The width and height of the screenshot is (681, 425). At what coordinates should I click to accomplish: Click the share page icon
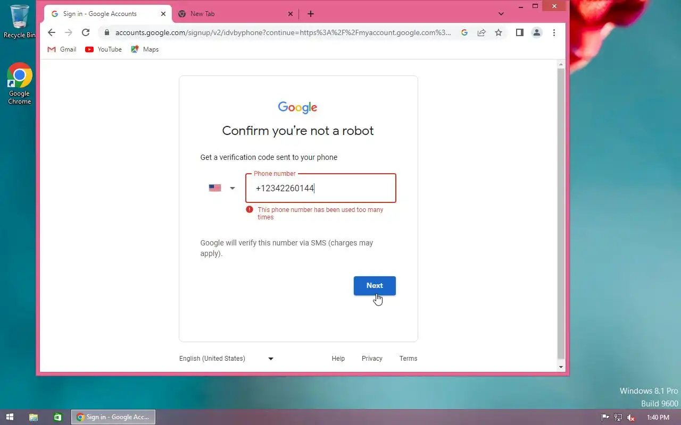coord(481,32)
